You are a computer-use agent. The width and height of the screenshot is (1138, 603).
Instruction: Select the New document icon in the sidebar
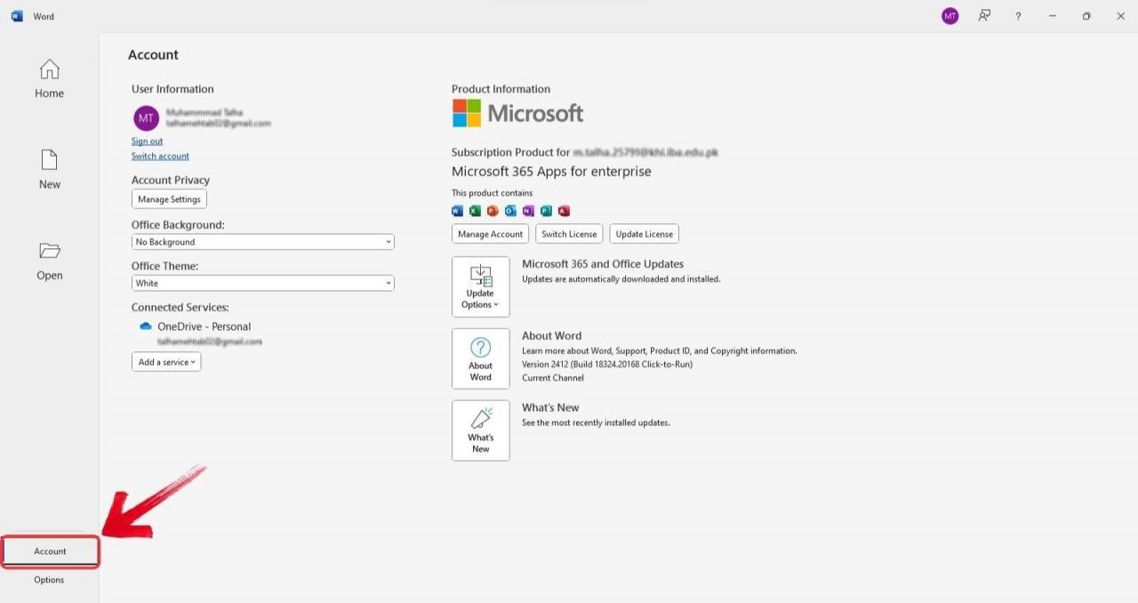point(49,162)
